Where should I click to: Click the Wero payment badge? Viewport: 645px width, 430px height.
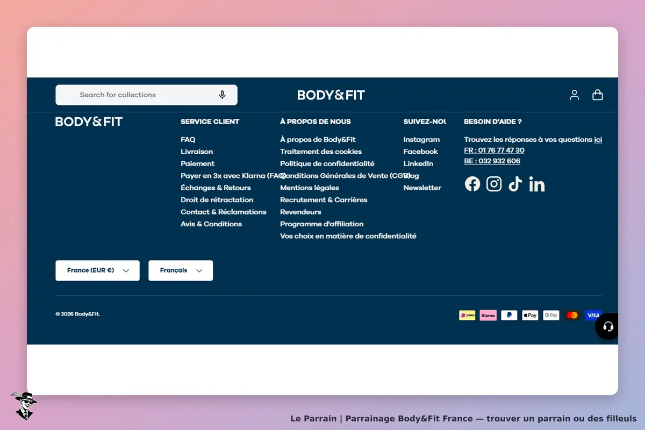coord(467,316)
